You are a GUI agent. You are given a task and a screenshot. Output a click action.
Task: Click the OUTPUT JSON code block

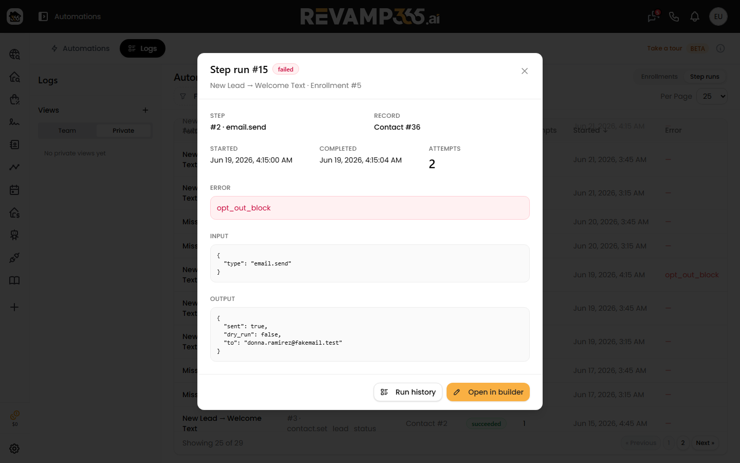pyautogui.click(x=370, y=334)
